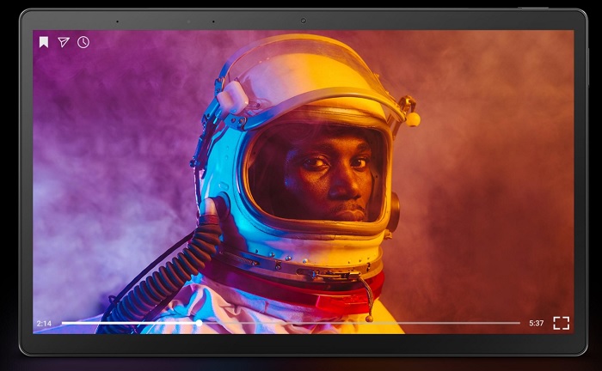Seek forward on the unplayed gray progress track
This screenshot has height=371, width=602.
pyautogui.click(x=361, y=323)
